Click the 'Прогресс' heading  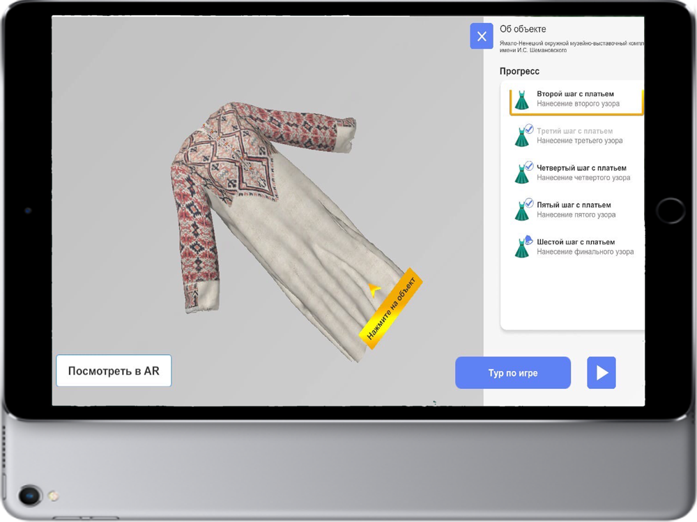[519, 71]
